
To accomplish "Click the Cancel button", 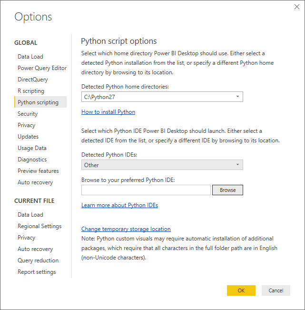I will pos(276,290).
